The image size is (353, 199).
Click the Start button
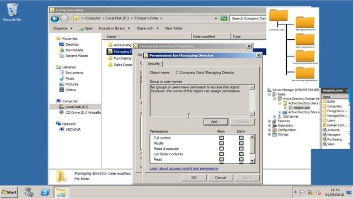[x=9, y=192]
